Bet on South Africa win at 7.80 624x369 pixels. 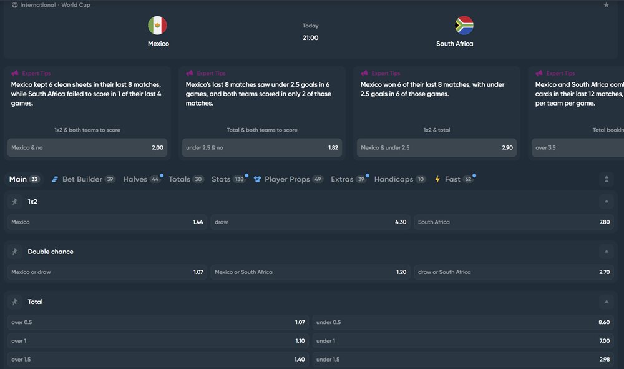514,222
